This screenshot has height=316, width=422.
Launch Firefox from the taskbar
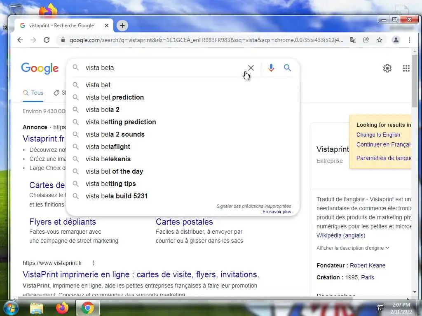[62, 308]
